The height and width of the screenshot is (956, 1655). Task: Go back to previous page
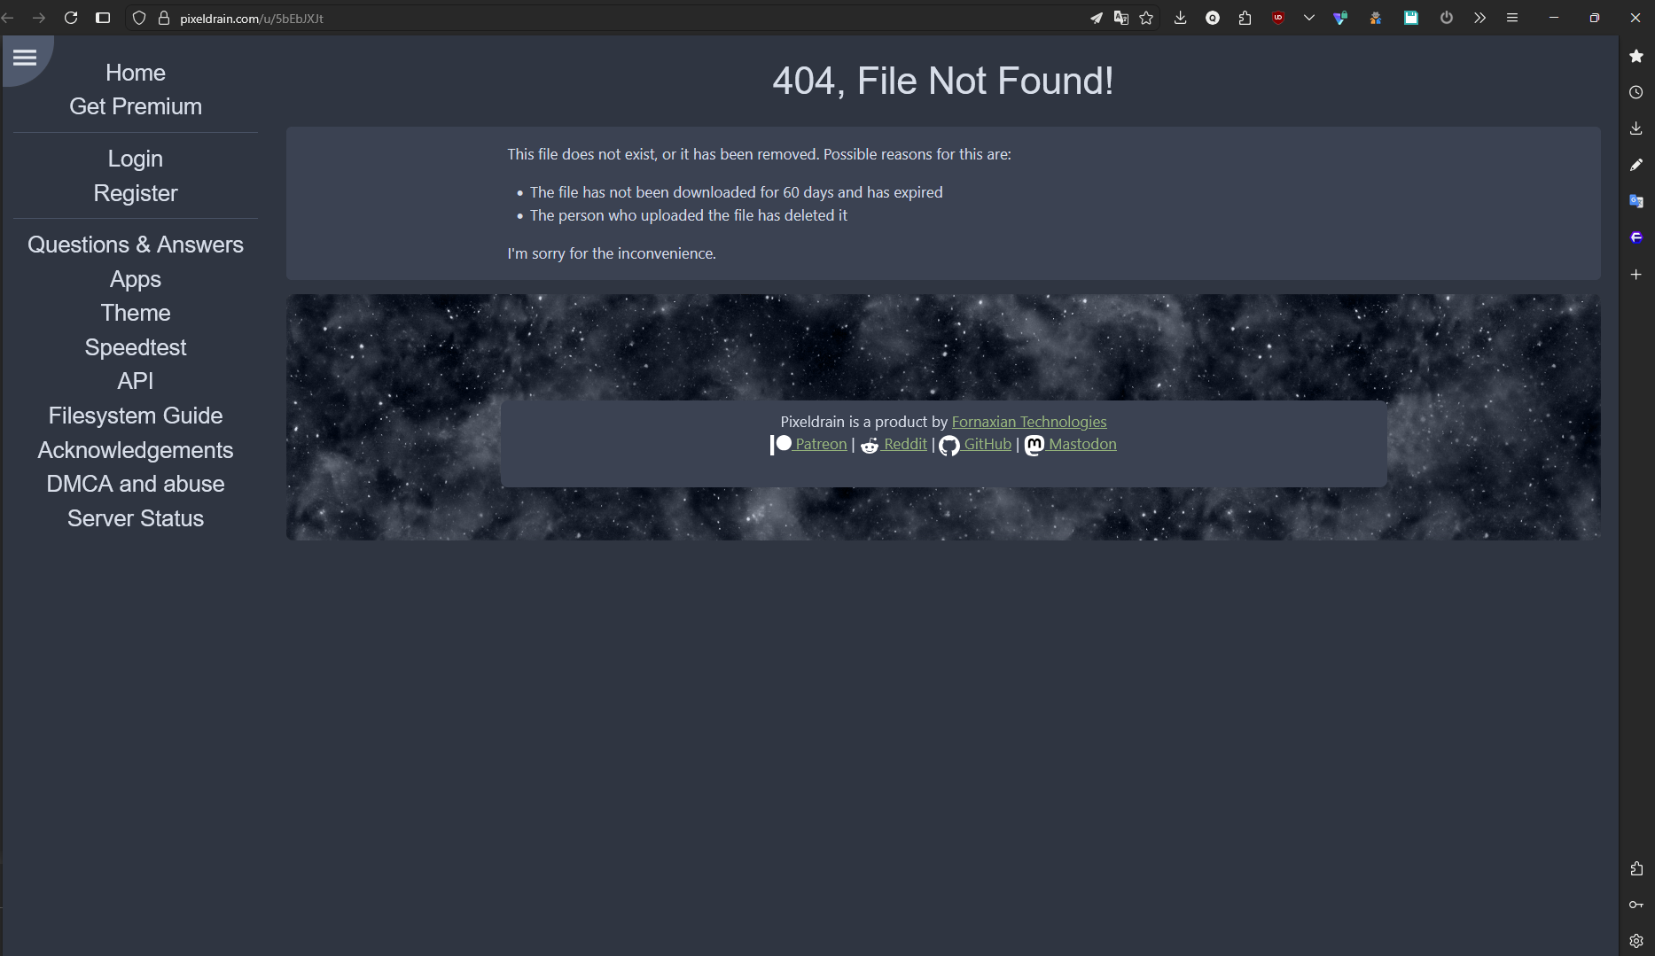pos(8,18)
